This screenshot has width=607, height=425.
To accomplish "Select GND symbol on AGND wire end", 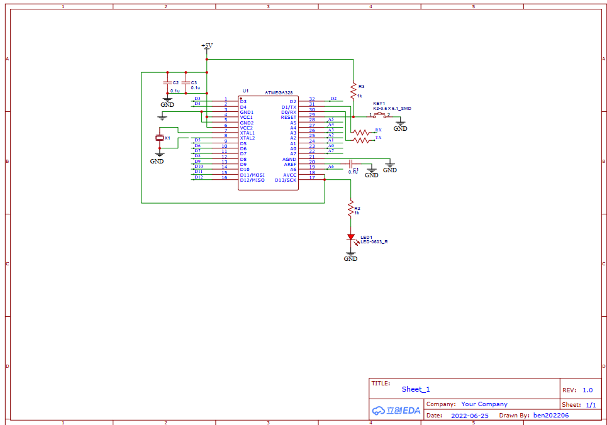I will [x=390, y=167].
